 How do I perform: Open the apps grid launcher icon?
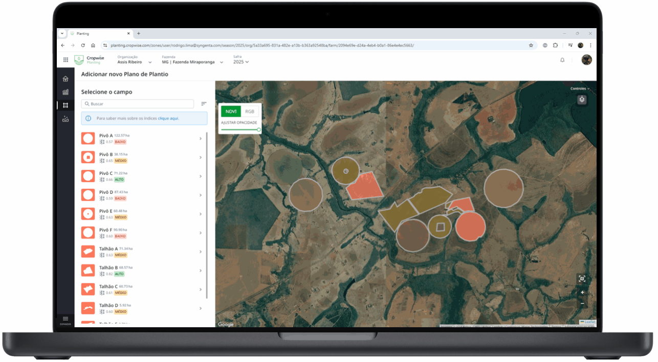pos(65,60)
